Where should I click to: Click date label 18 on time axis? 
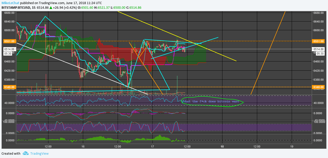[x=222, y=146]
